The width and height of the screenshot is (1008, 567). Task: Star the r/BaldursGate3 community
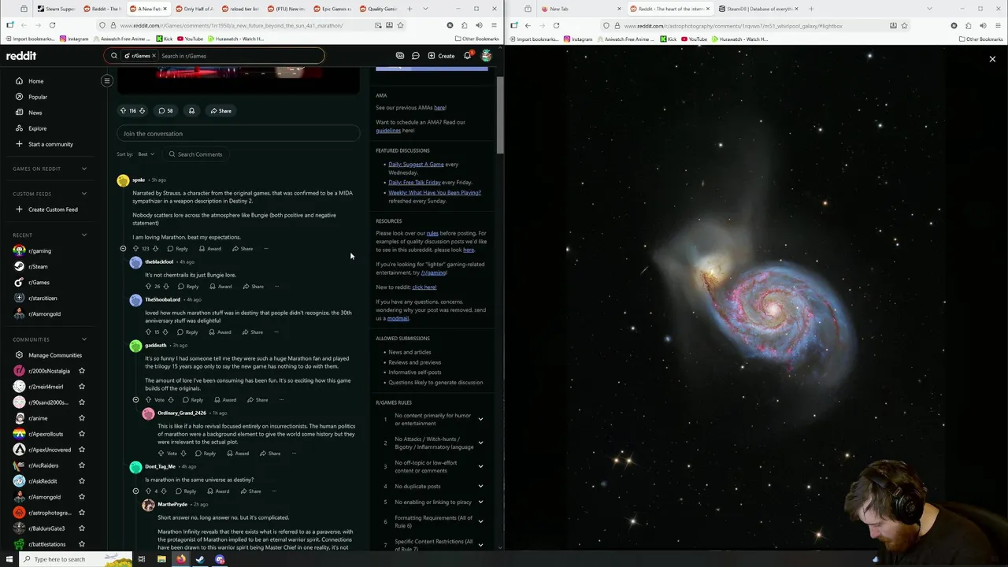[82, 528]
